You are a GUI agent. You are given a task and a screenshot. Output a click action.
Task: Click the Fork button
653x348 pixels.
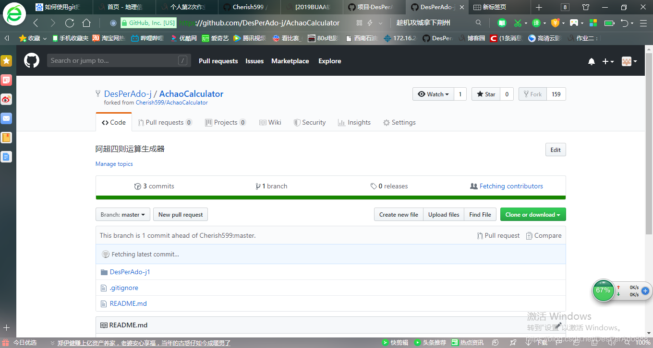[x=532, y=94]
